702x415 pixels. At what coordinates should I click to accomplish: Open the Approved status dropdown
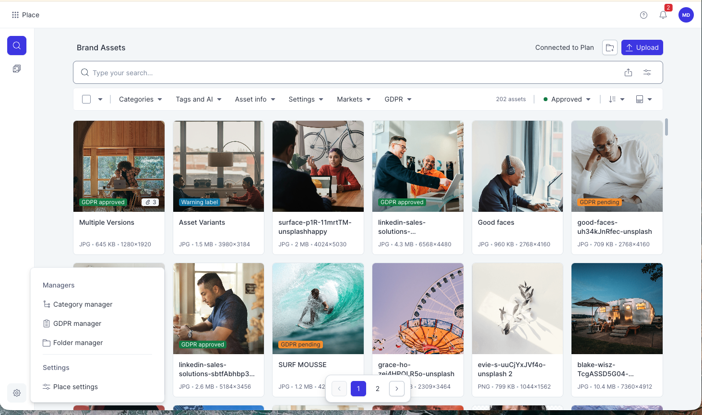(567, 99)
